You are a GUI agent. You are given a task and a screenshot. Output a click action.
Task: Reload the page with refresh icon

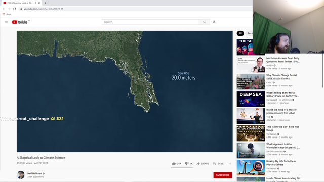pyautogui.click(x=15, y=9)
